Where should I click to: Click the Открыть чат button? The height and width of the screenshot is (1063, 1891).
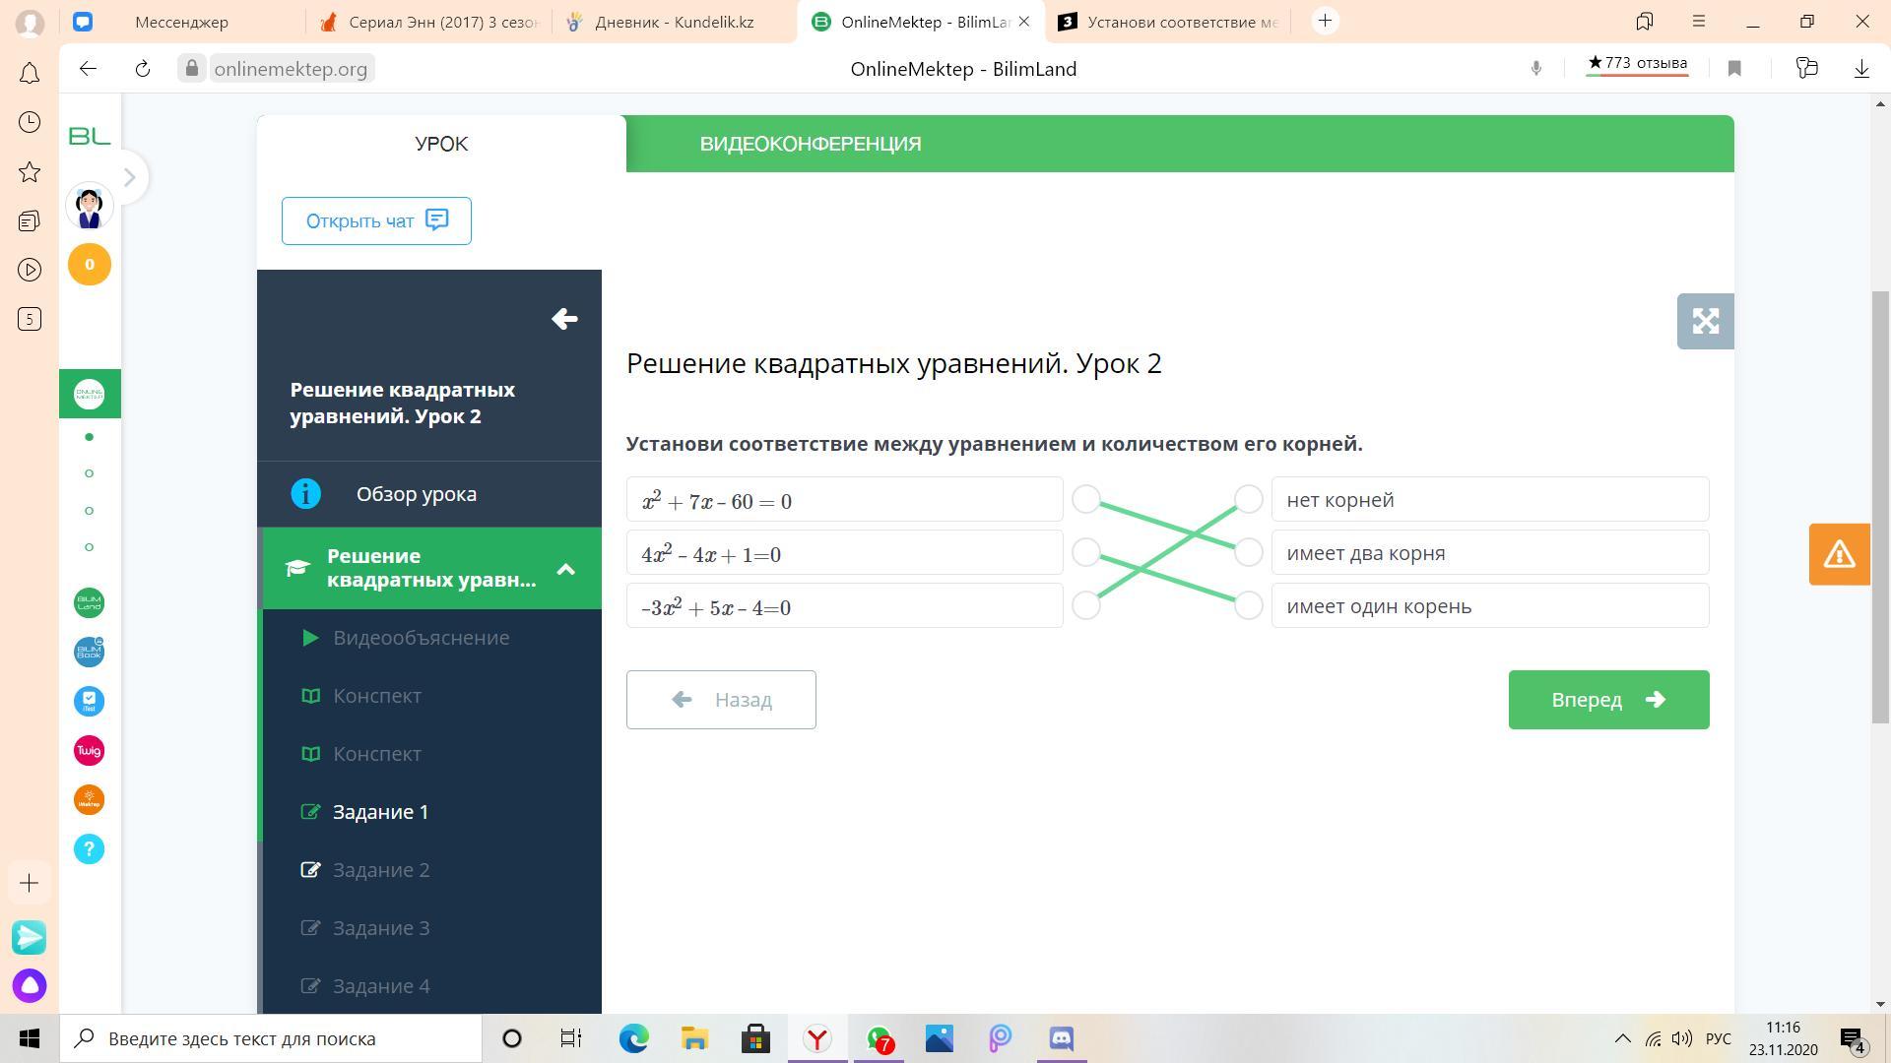pyautogui.click(x=376, y=220)
